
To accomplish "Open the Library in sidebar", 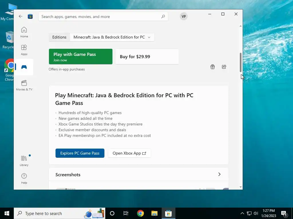I will (x=24, y=161).
